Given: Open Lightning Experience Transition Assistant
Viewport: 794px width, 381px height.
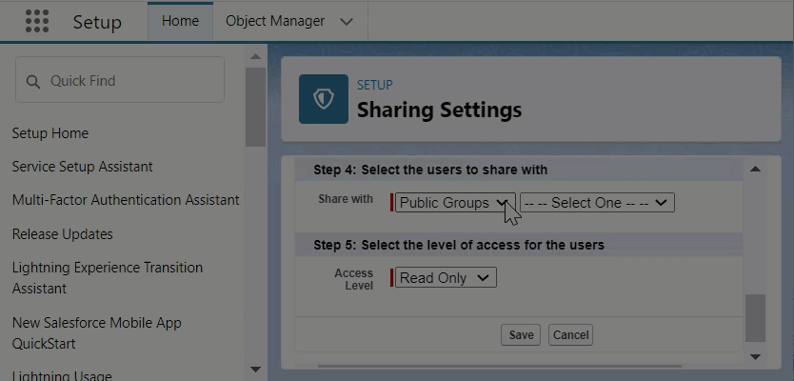Looking at the screenshot, I should click(x=107, y=277).
